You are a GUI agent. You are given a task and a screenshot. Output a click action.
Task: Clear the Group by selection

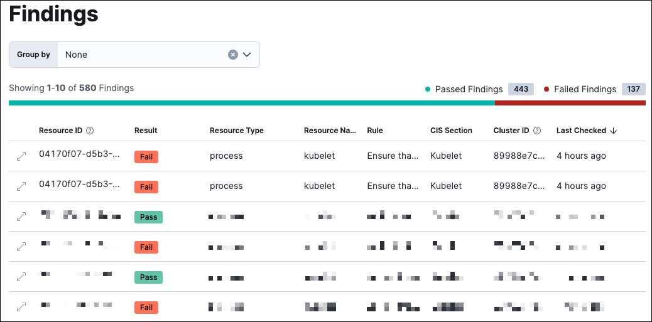(x=232, y=55)
